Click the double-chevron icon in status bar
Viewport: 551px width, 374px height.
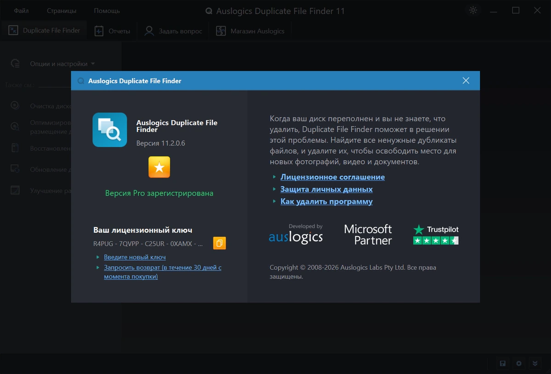point(535,363)
